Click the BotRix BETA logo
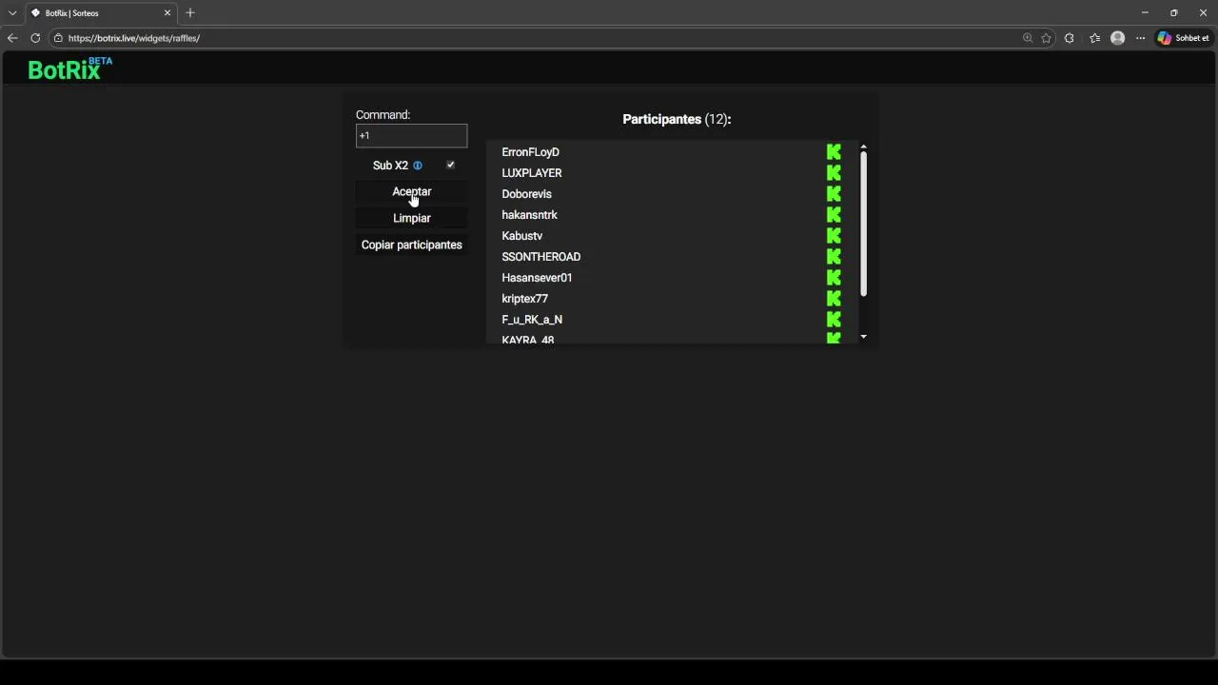1218x685 pixels. click(x=69, y=68)
